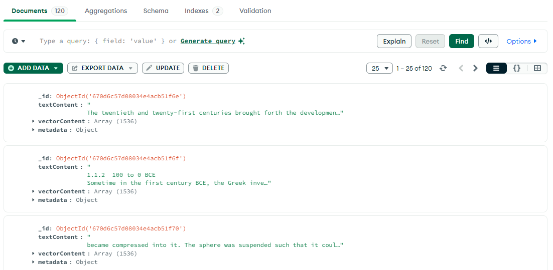Switch to the Aggregations tab
Viewport: 553px width, 270px height.
[106, 11]
